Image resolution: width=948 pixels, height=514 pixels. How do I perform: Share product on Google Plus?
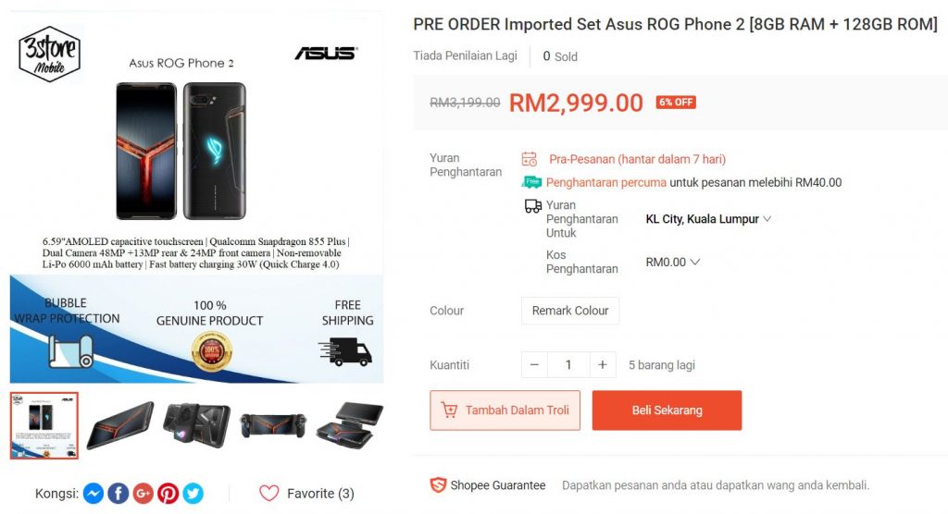[143, 494]
